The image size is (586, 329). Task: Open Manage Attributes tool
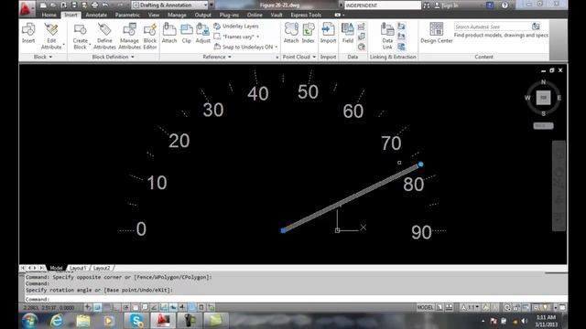129,36
